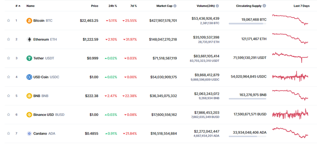Click the Volume(24h) info icon
Image resolution: width=317 pixels, height=146 pixels.
click(217, 6)
